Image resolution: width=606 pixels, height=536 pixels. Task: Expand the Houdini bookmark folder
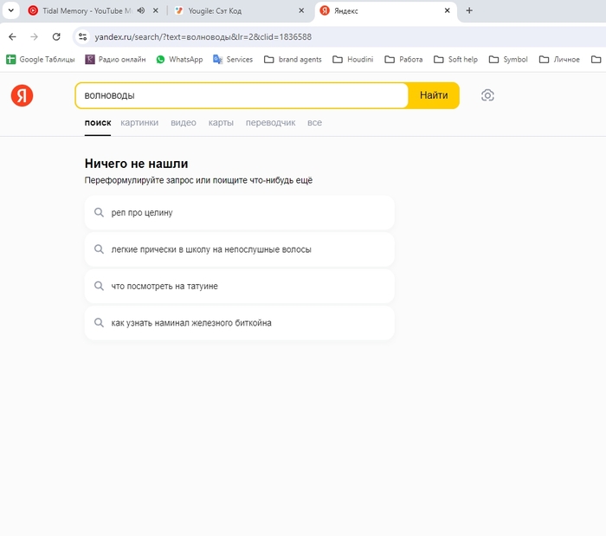coord(353,60)
